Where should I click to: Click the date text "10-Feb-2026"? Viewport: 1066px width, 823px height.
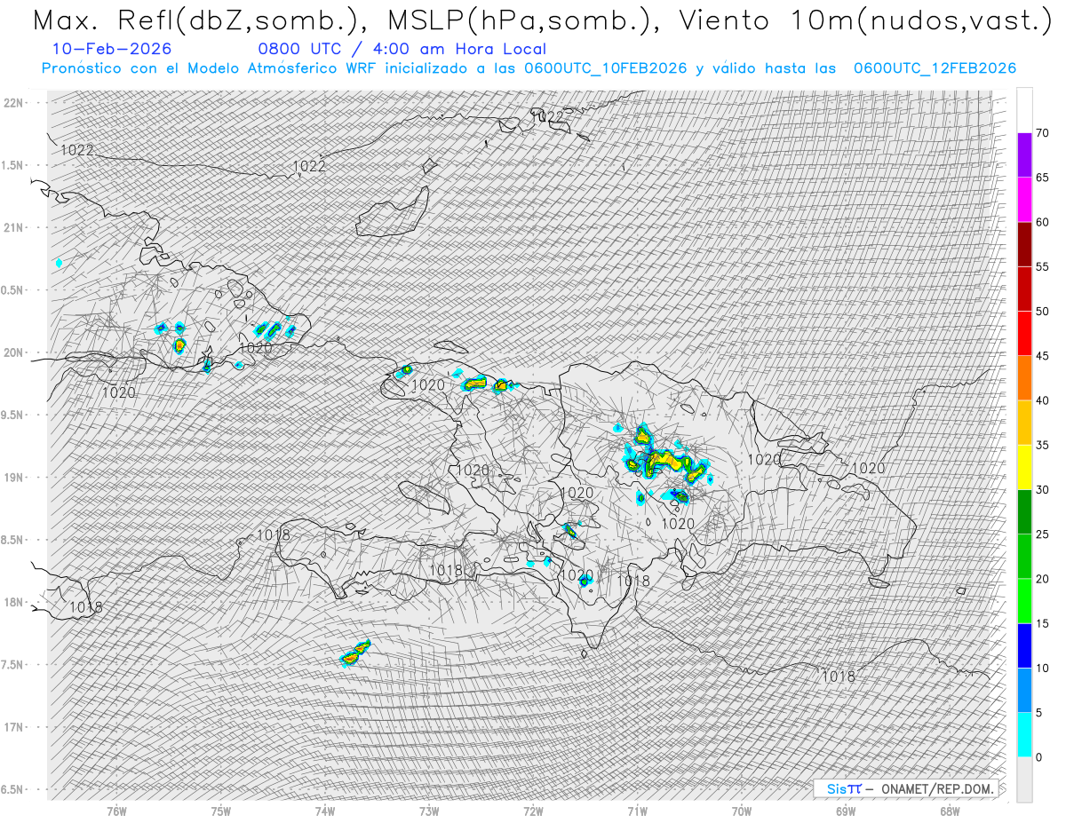[112, 49]
